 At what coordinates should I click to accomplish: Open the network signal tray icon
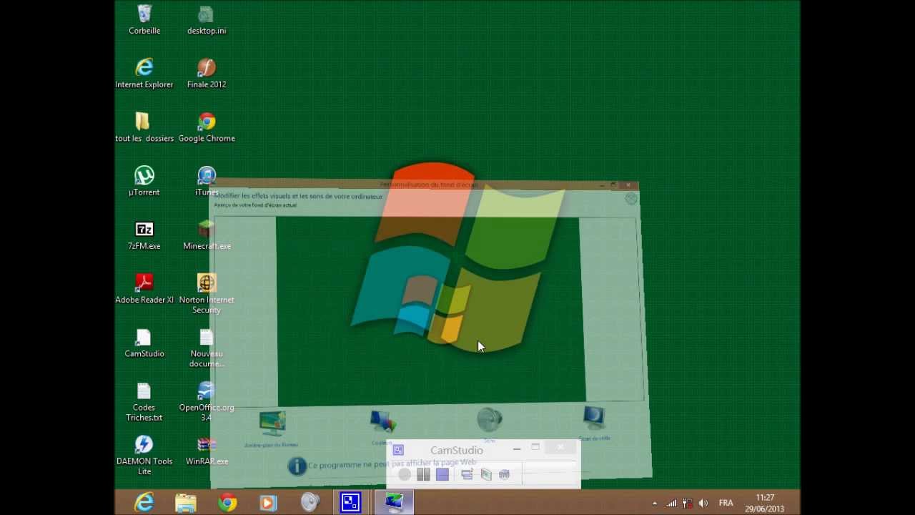tap(671, 503)
